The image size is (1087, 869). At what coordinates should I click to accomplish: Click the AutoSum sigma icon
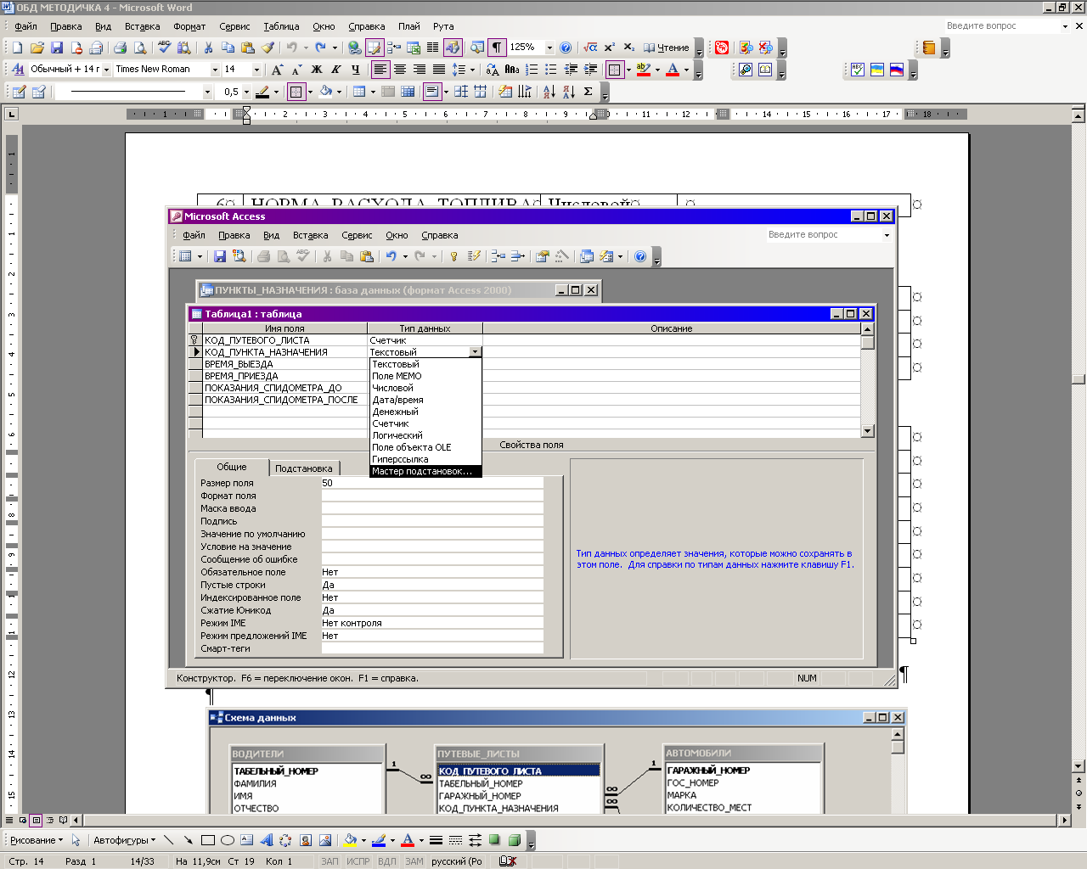coord(588,92)
